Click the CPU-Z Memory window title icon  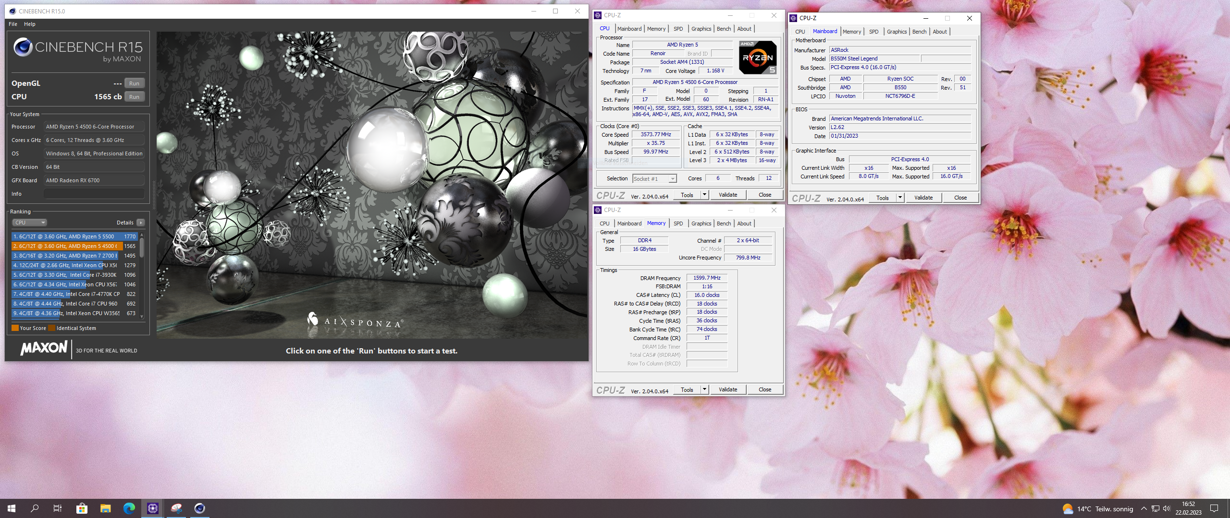pyautogui.click(x=598, y=210)
